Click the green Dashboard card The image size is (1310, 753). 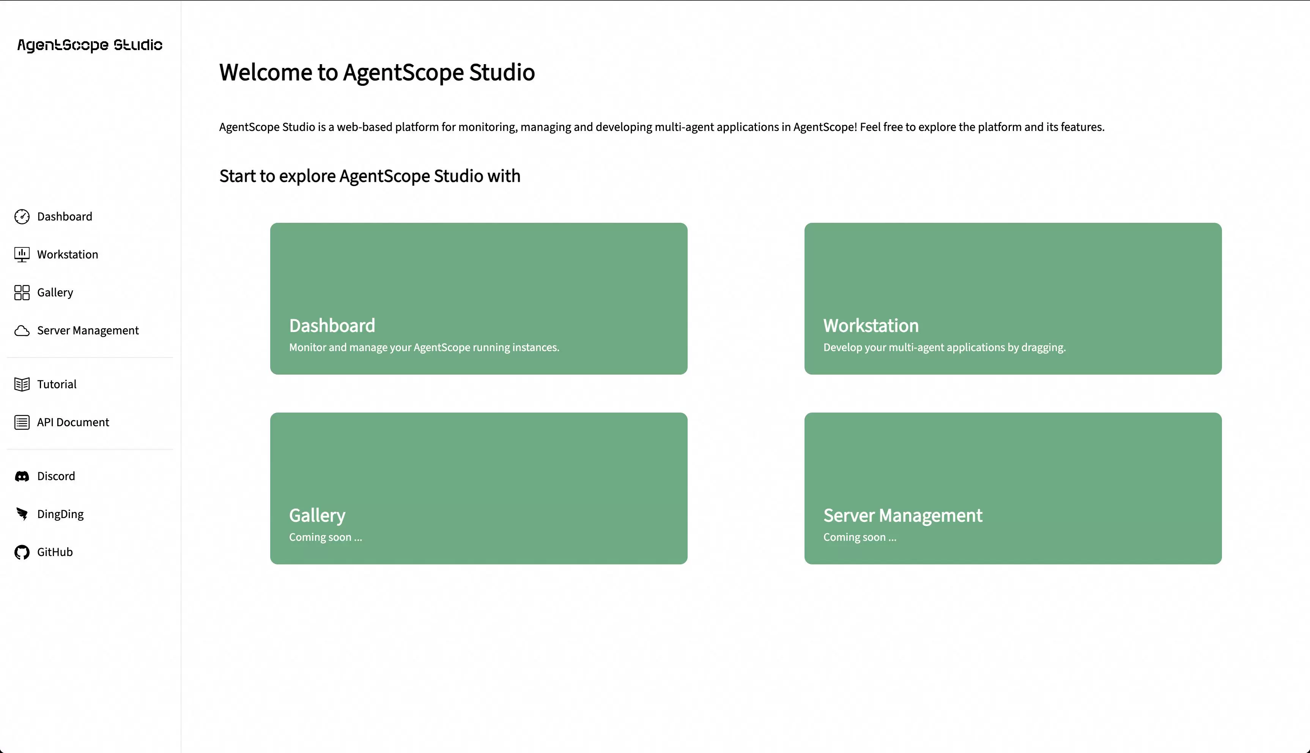(478, 298)
